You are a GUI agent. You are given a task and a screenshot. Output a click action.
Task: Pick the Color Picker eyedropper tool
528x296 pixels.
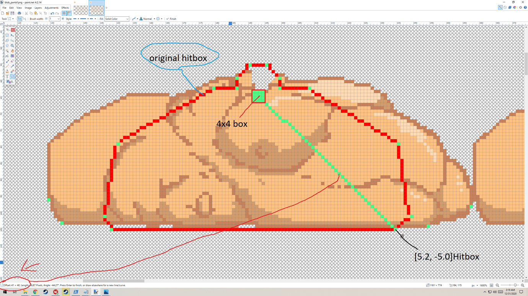click(x=12, y=66)
